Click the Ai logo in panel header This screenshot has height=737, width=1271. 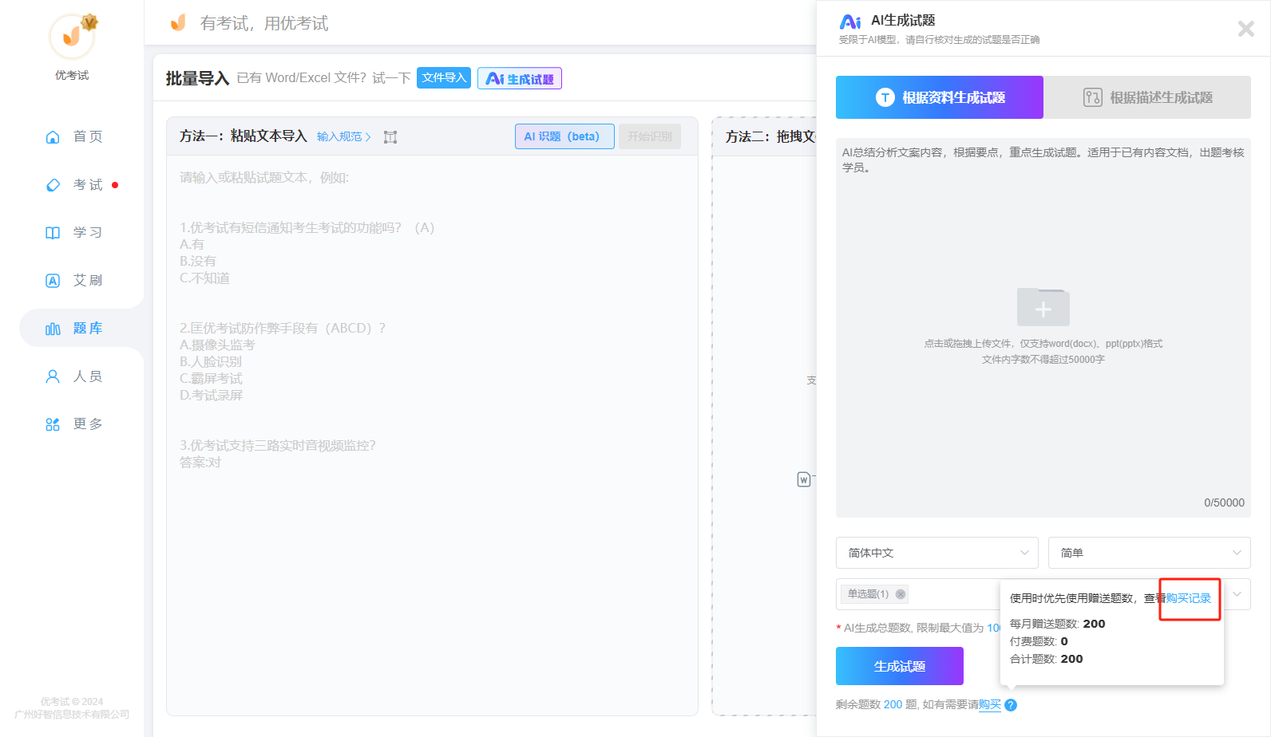[850, 22]
